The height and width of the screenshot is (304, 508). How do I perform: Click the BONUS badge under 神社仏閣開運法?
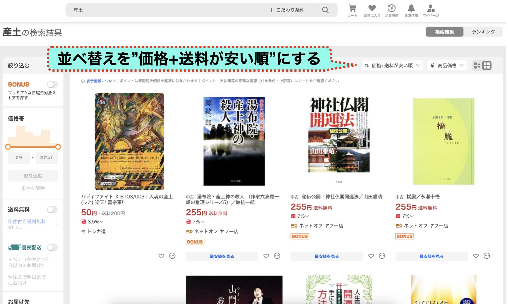pos(300,236)
